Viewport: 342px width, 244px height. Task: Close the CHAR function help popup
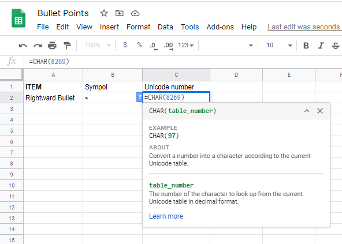click(x=320, y=111)
